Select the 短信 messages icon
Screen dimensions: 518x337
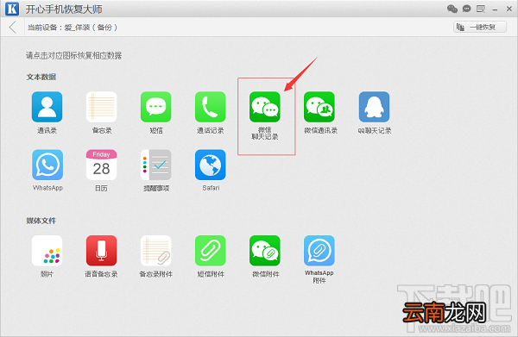(156, 107)
